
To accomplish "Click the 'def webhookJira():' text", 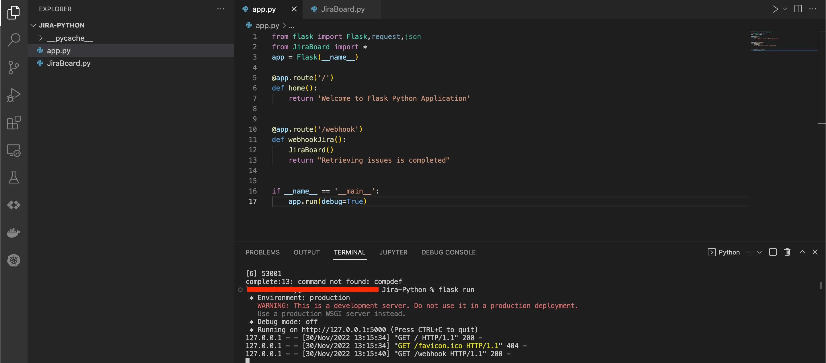I will click(309, 140).
